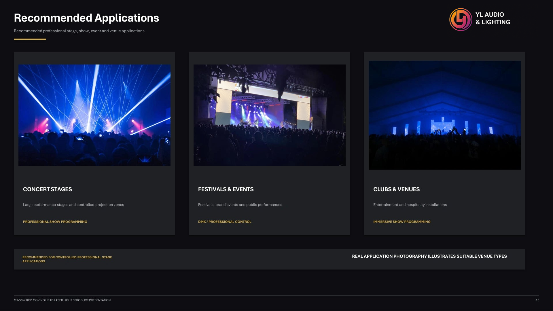Click the YL Audio & Lighting logo icon
The image size is (553, 311).
pyautogui.click(x=461, y=20)
